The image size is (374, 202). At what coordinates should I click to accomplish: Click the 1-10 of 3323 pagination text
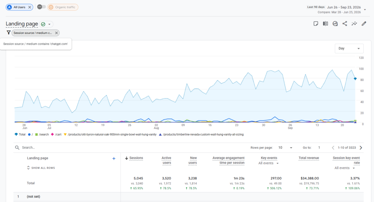(x=347, y=148)
